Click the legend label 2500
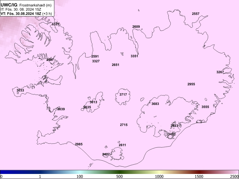The width and height of the screenshot is (239, 179). (x=235, y=176)
